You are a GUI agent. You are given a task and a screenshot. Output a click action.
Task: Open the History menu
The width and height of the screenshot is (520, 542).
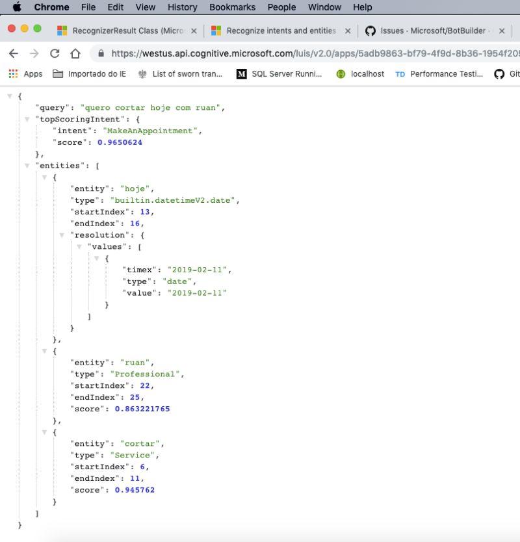tap(182, 7)
